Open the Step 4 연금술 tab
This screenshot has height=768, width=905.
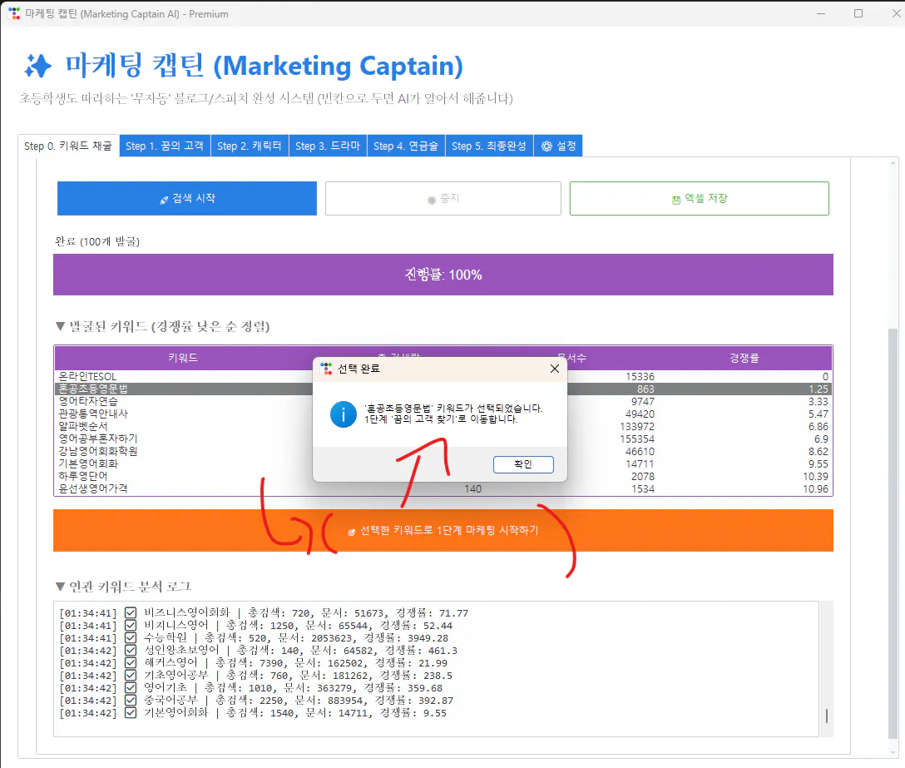(x=406, y=145)
